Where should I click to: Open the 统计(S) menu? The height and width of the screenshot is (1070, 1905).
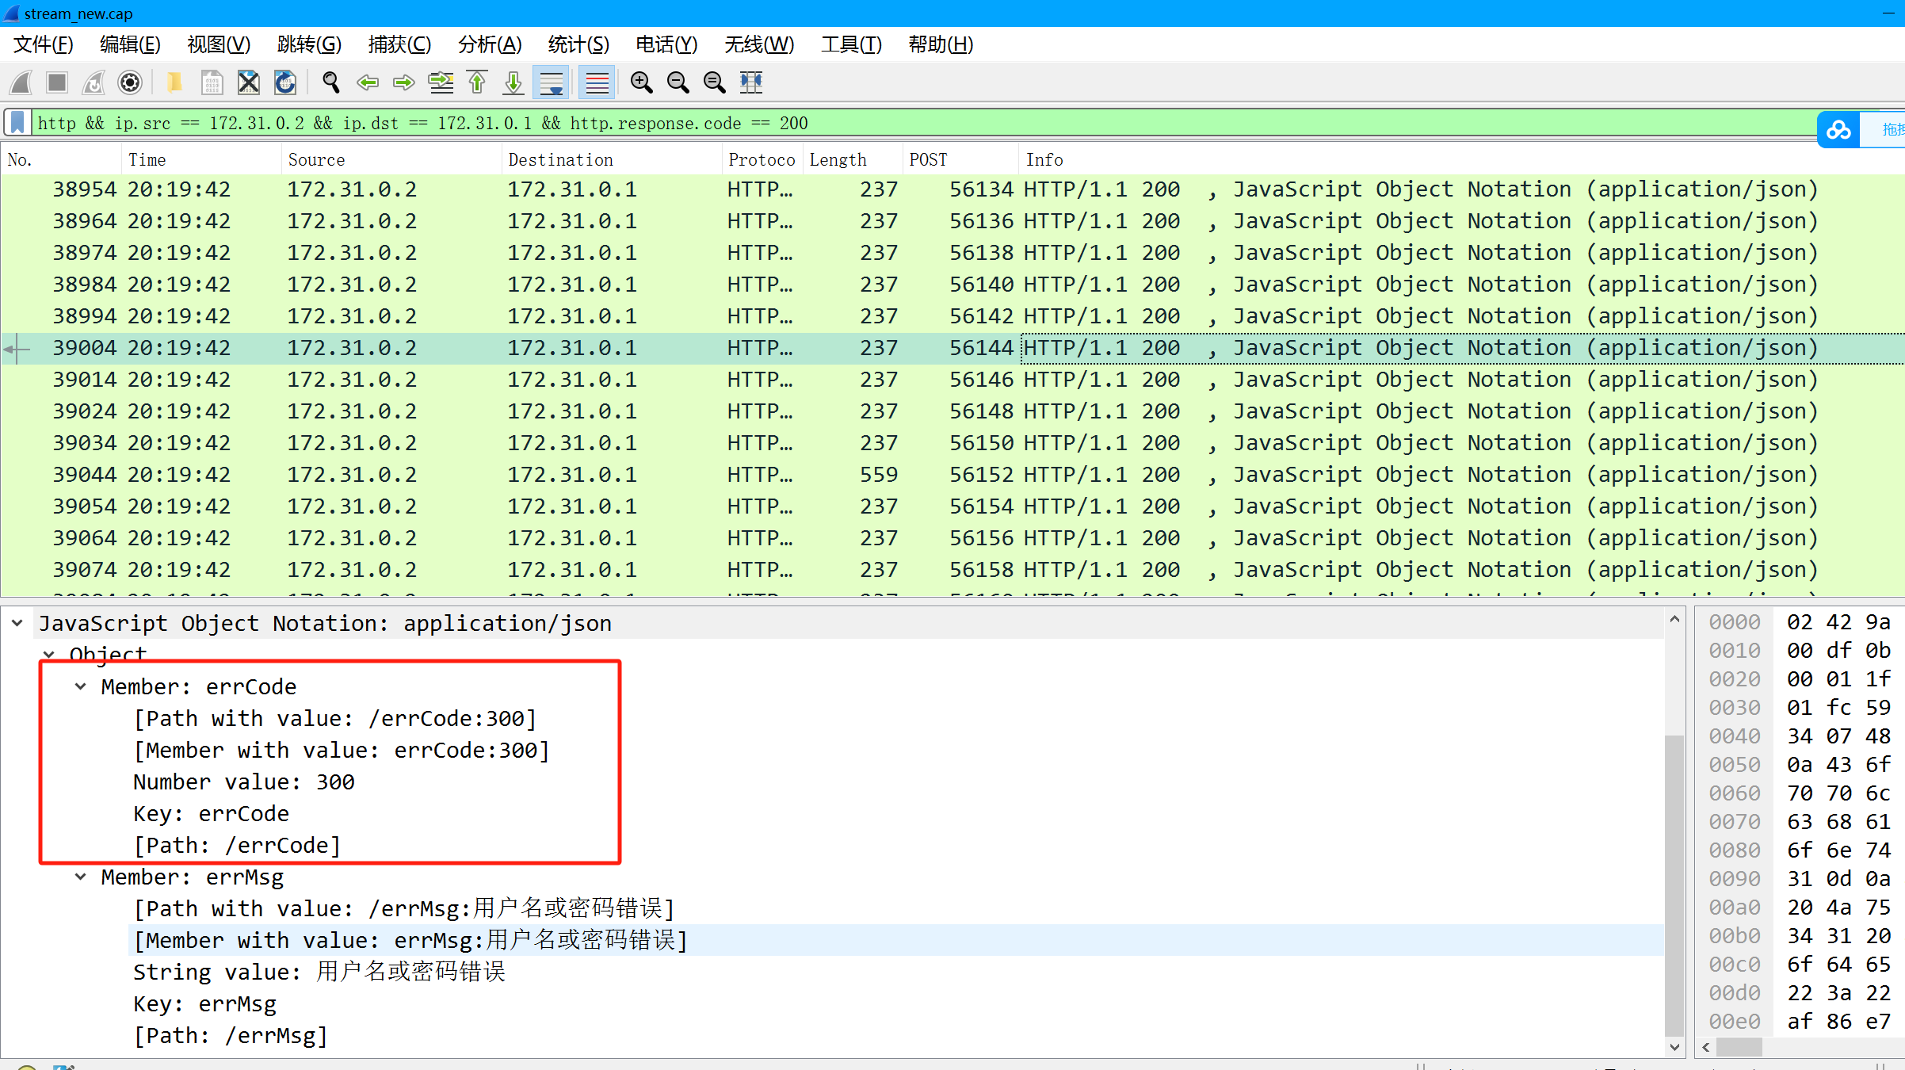point(579,44)
